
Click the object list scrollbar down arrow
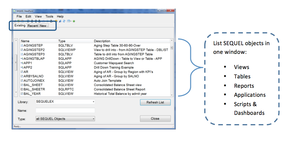click(x=172, y=95)
